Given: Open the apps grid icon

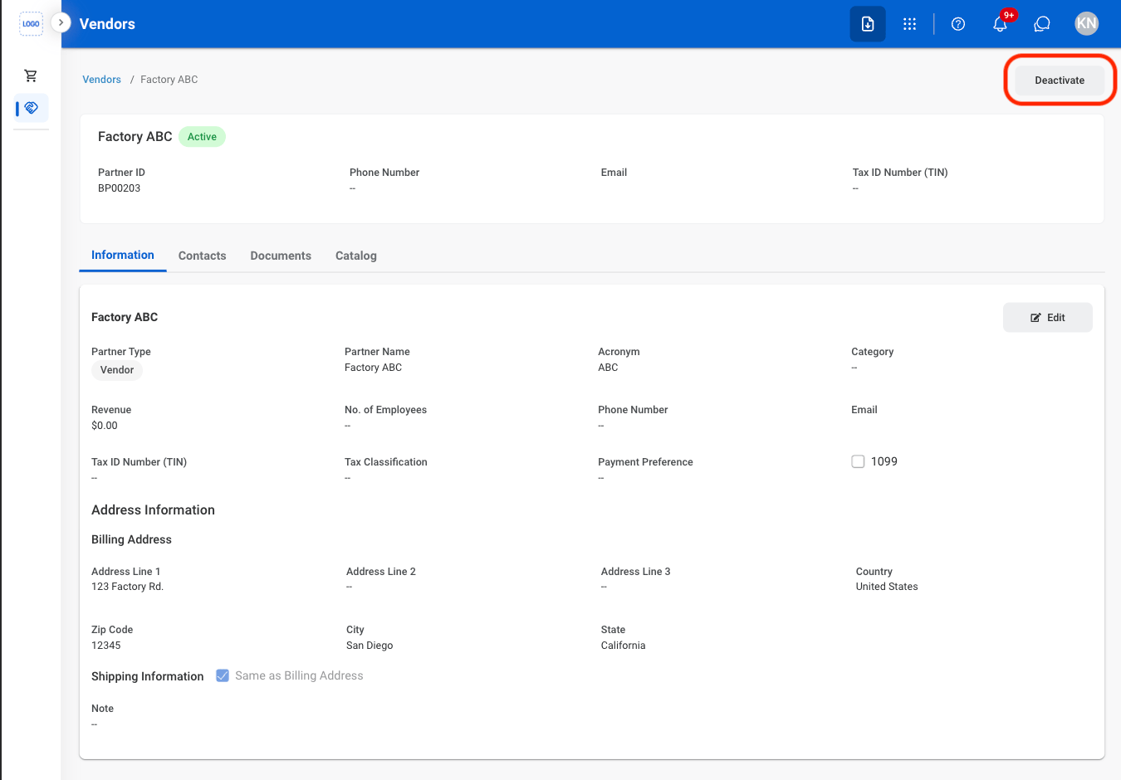Looking at the screenshot, I should pos(910,24).
